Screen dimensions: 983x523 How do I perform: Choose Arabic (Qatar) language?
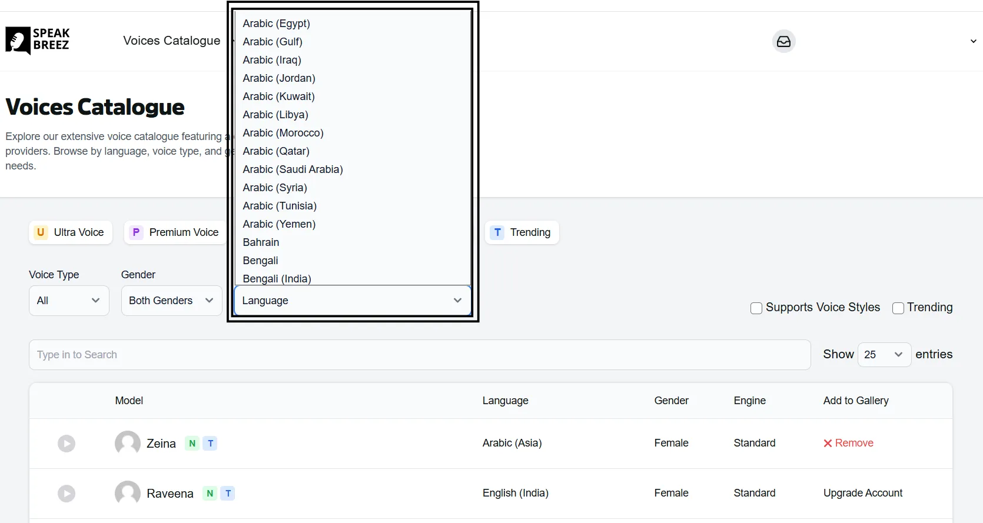coord(353,151)
